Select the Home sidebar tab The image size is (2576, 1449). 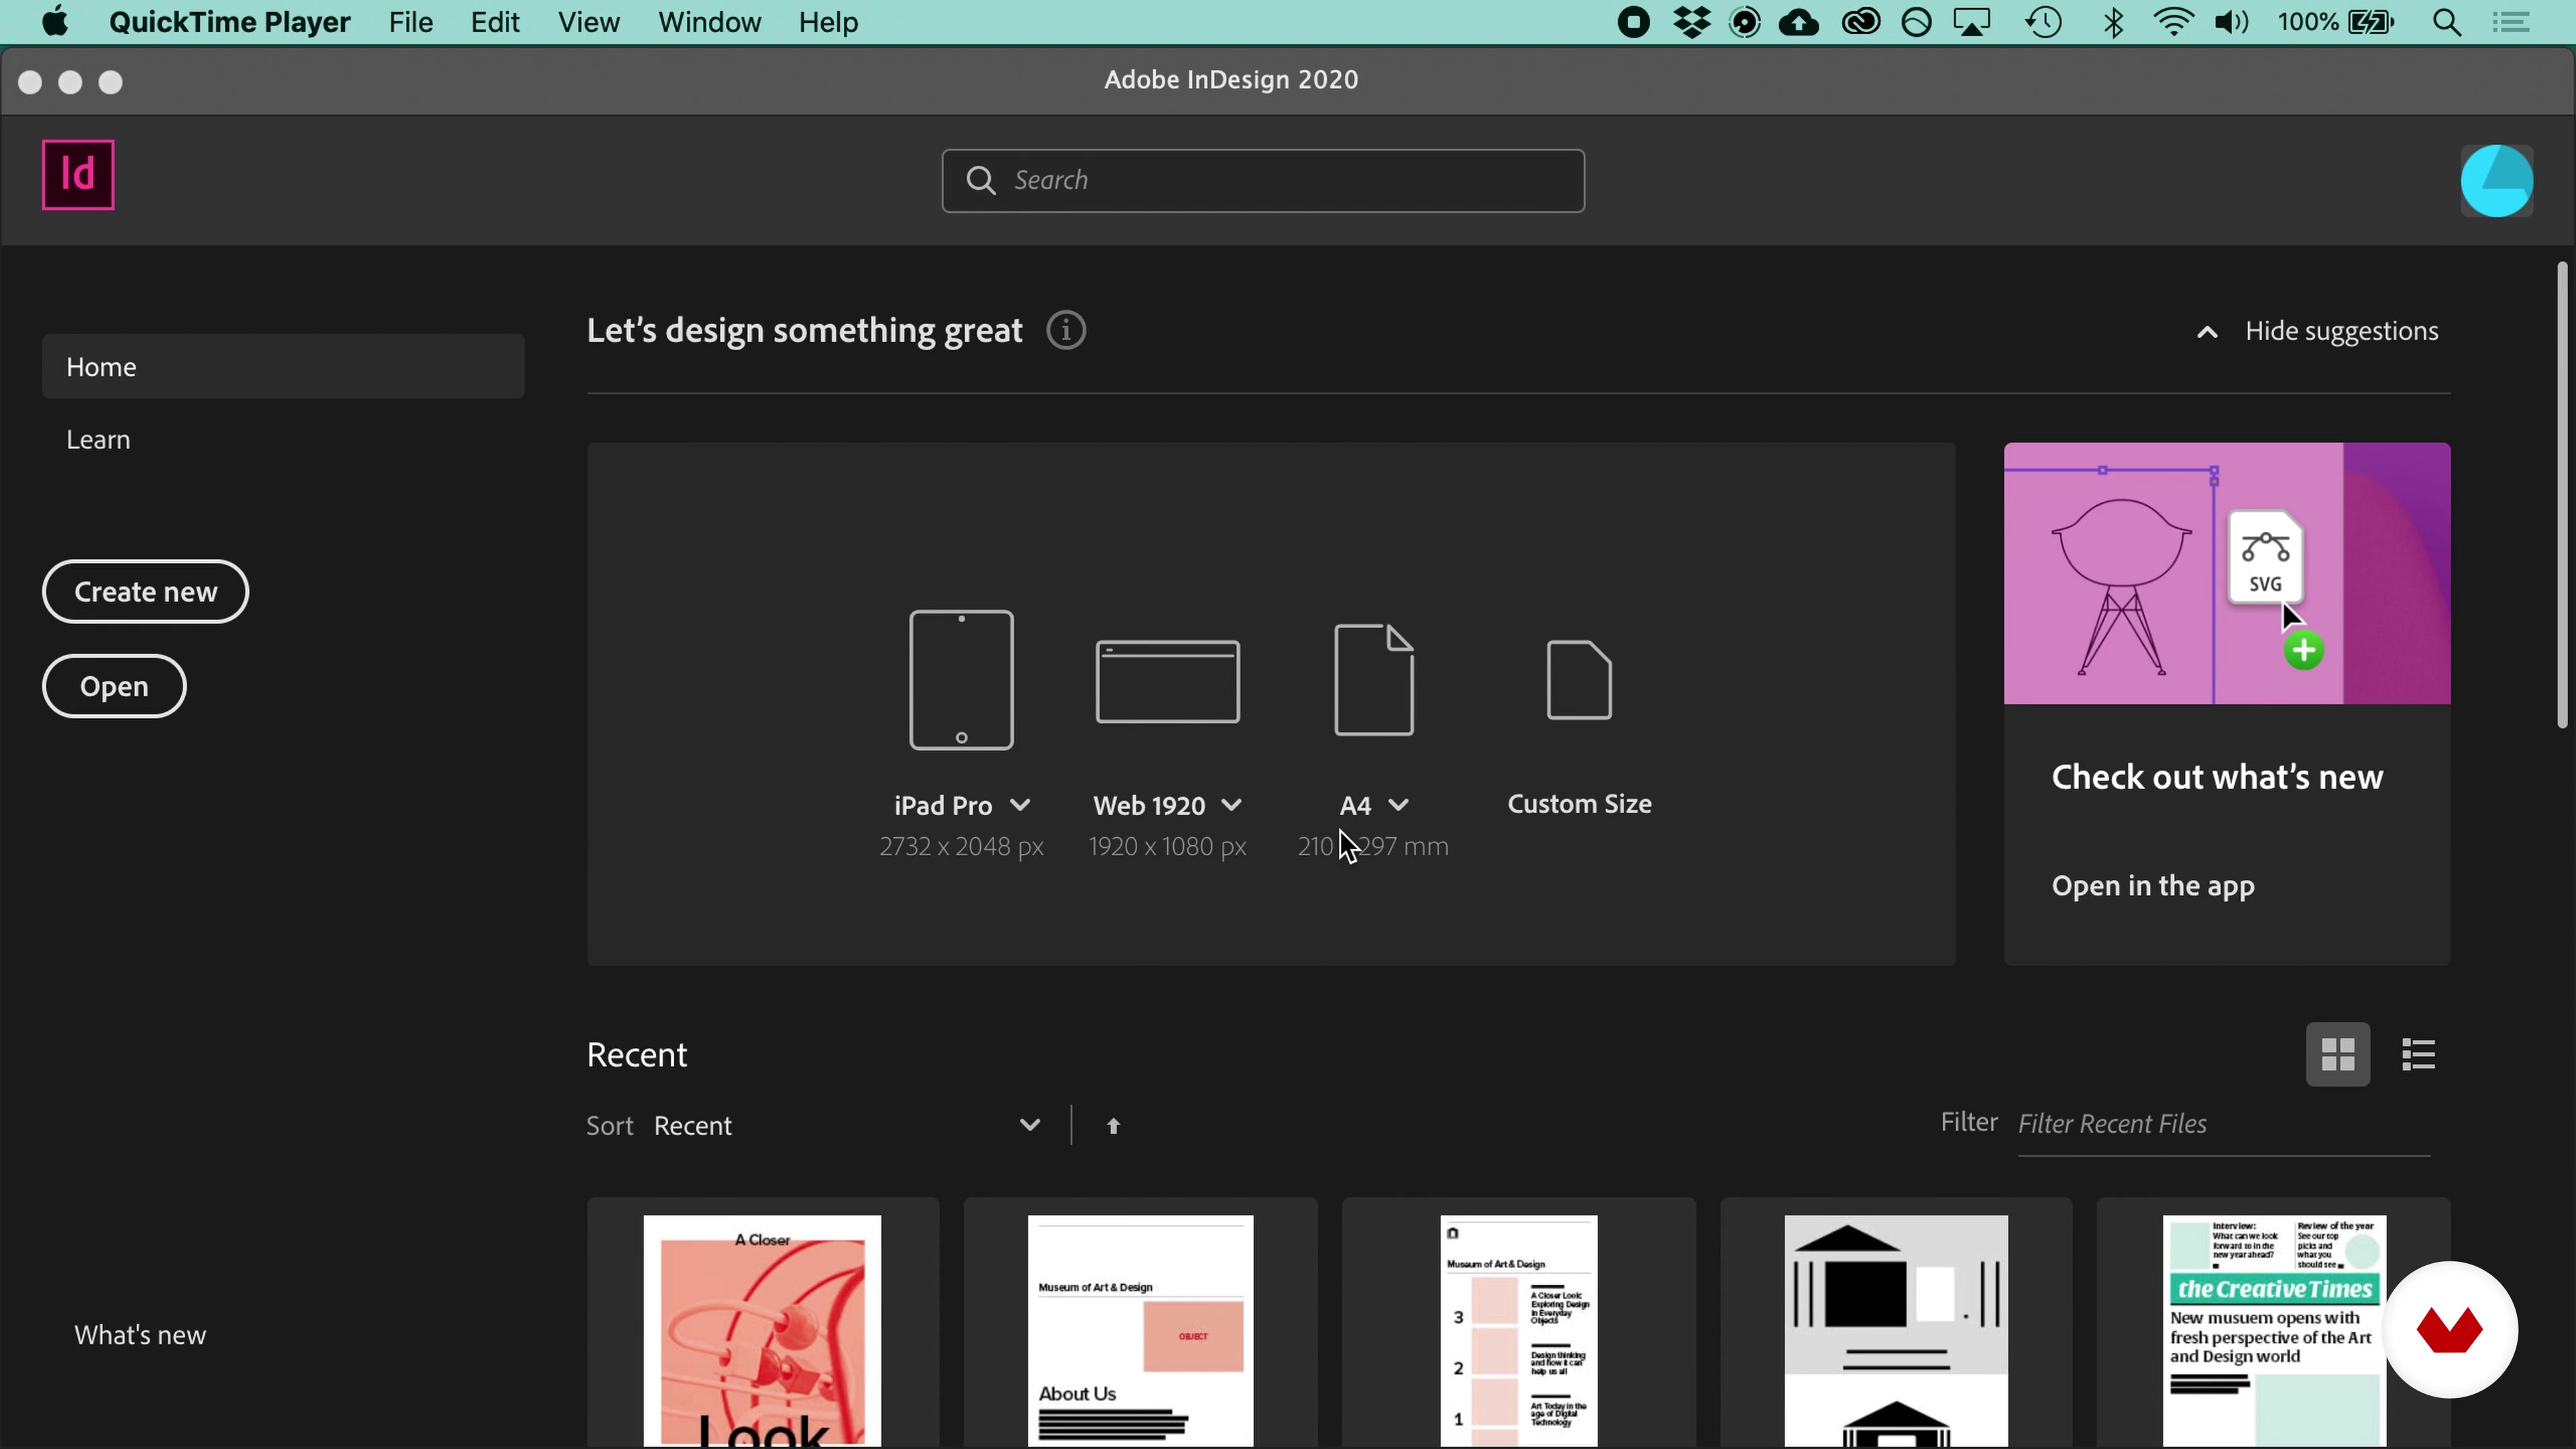click(283, 366)
